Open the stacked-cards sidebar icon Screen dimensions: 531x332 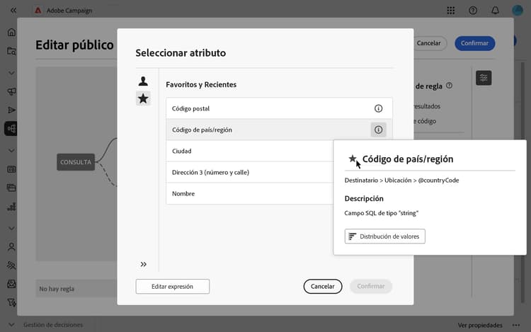pyautogui.click(x=11, y=188)
